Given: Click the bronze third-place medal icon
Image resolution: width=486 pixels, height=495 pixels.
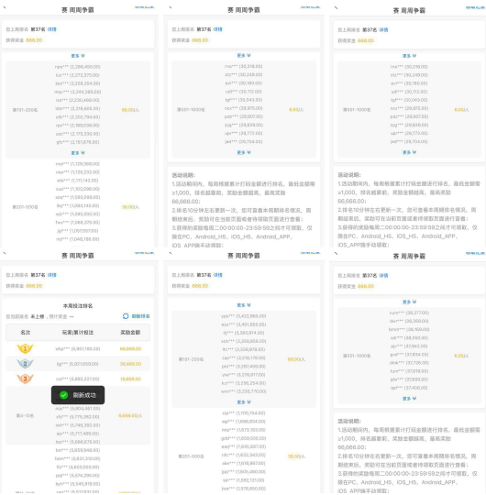Looking at the screenshot, I should pyautogui.click(x=25, y=379).
